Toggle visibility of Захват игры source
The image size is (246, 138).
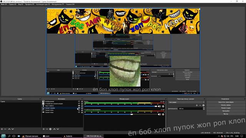click(x=79, y=112)
